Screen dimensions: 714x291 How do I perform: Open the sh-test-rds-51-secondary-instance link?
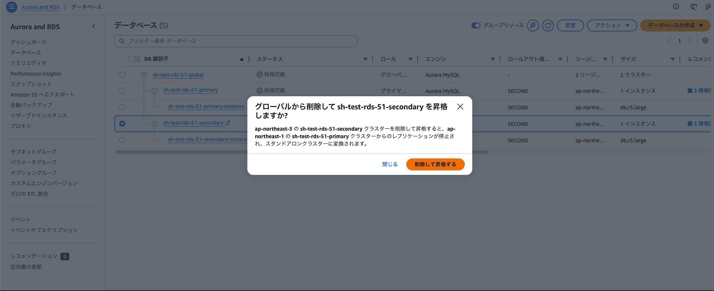[x=208, y=139]
